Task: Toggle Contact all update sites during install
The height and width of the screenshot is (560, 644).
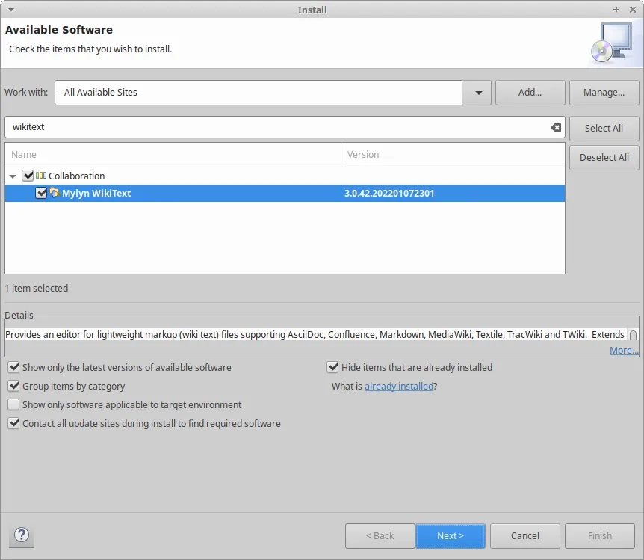Action: click(x=13, y=423)
